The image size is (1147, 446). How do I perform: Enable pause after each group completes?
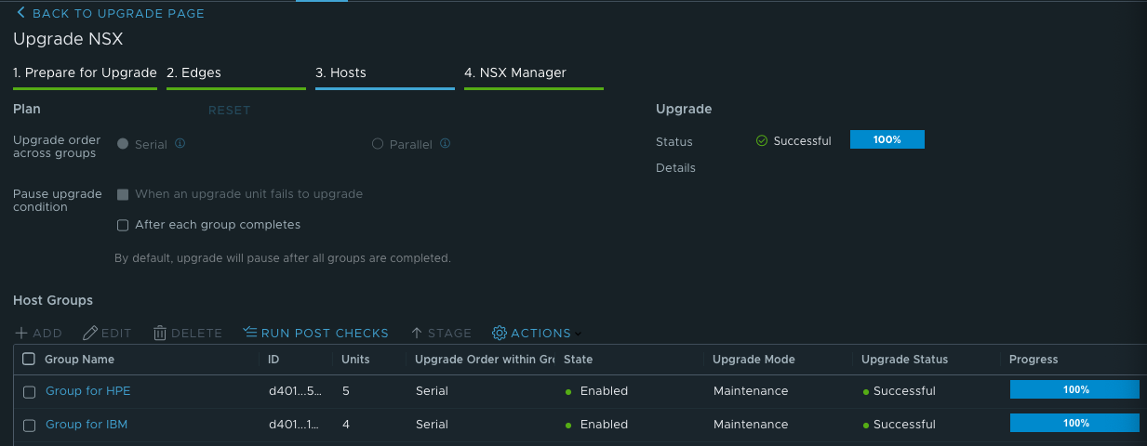point(123,225)
